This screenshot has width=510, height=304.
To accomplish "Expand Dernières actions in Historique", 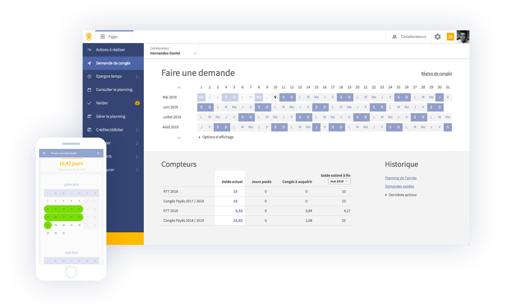I will point(401,195).
